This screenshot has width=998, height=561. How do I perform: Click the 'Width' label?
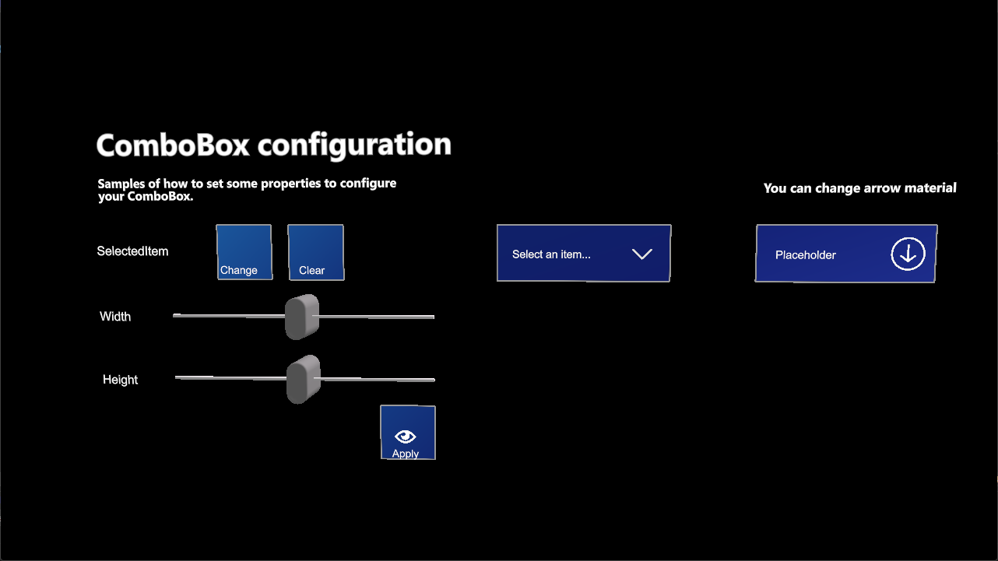[115, 317]
